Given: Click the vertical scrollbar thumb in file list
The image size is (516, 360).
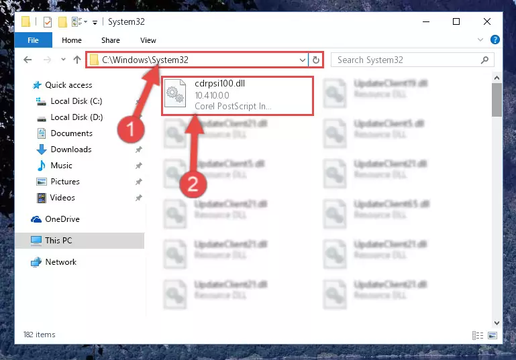Looking at the screenshot, I should pyautogui.click(x=497, y=100).
